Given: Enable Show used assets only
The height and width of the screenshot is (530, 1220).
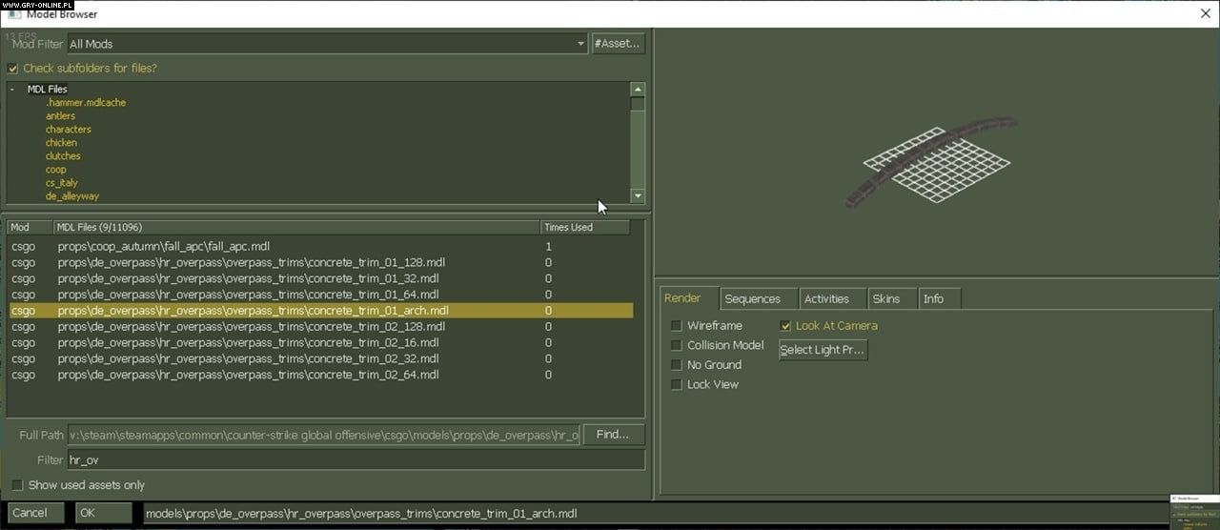Looking at the screenshot, I should coord(17,485).
